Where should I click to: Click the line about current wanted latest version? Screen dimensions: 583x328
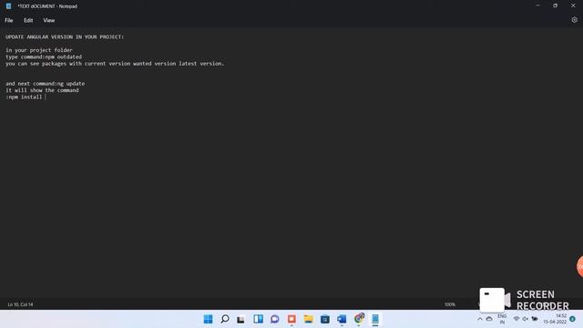click(x=115, y=64)
